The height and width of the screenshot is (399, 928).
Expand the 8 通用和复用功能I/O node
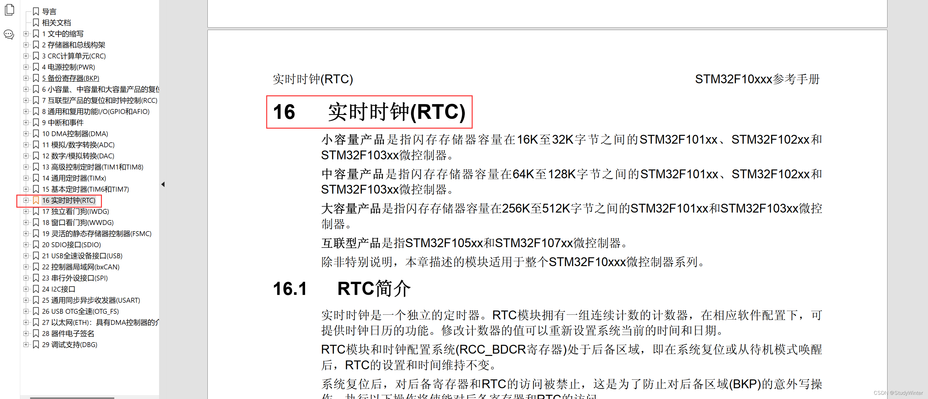click(x=26, y=111)
